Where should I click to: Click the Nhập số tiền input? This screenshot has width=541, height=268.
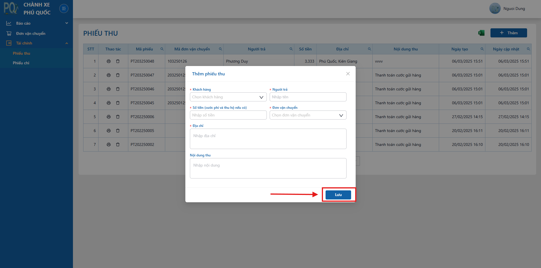click(x=228, y=115)
